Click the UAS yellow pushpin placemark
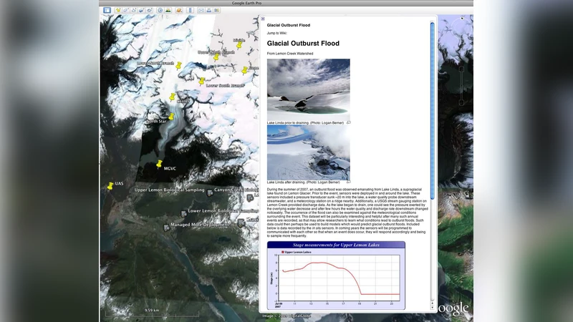This screenshot has width=573, height=322. [110, 185]
